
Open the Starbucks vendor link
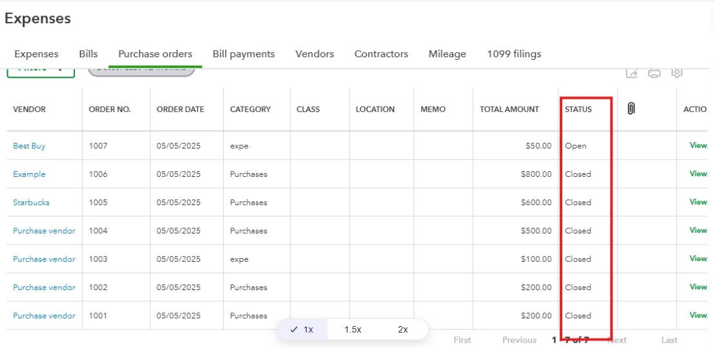(31, 203)
